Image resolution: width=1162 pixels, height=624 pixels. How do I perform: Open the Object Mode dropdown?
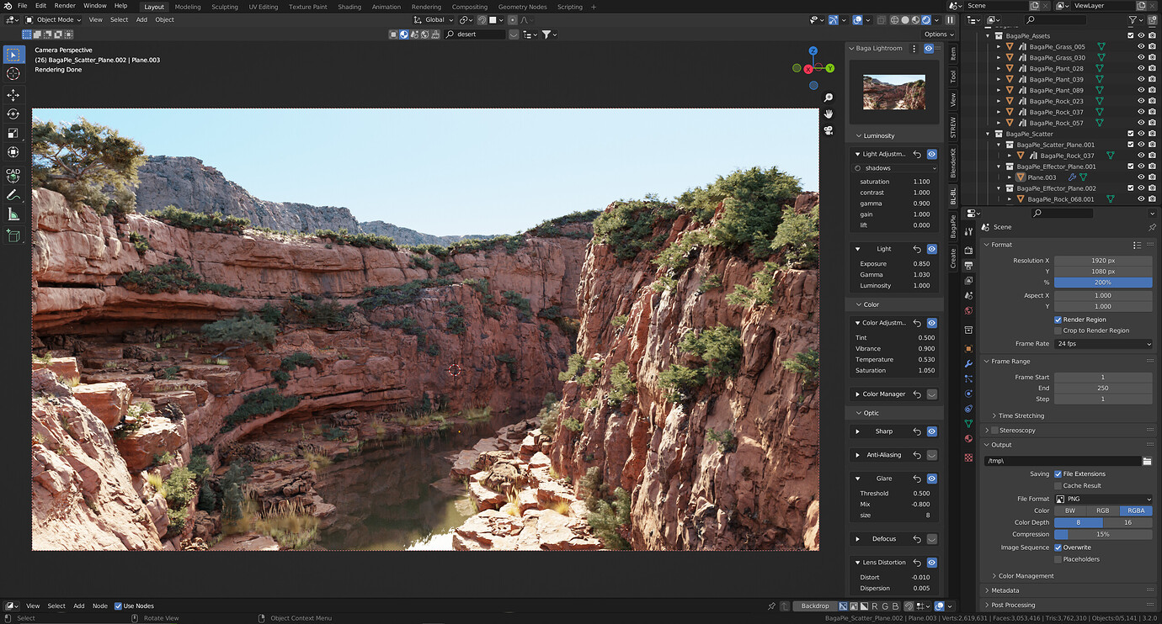coord(53,19)
